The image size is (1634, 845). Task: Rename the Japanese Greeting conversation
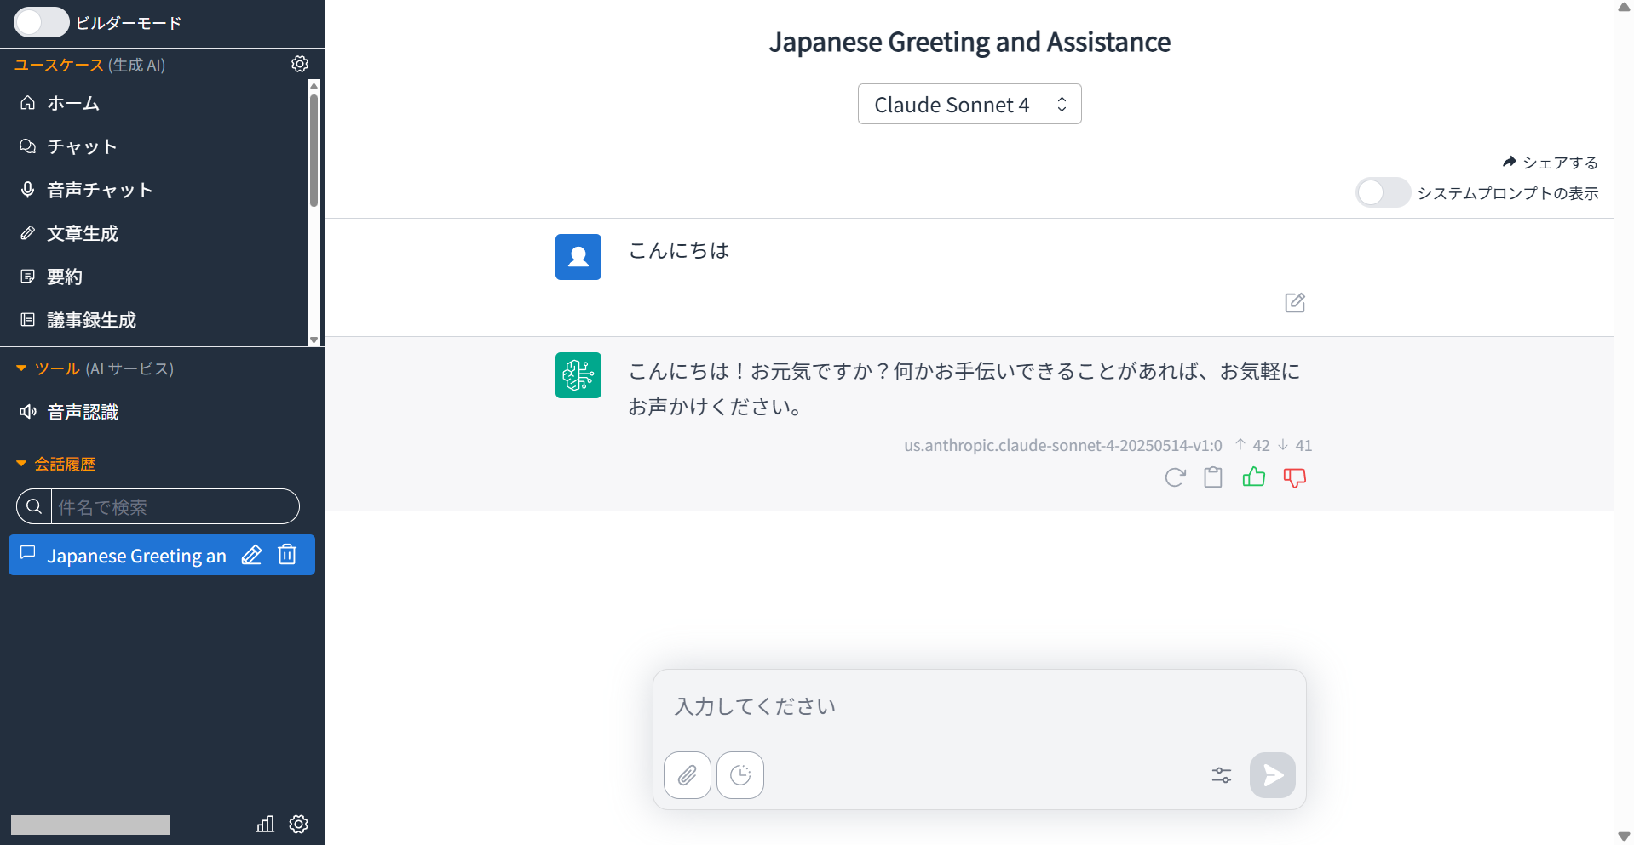(251, 555)
